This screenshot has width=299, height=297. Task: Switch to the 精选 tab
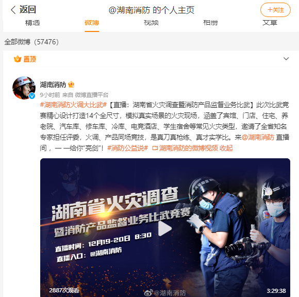[32, 23]
